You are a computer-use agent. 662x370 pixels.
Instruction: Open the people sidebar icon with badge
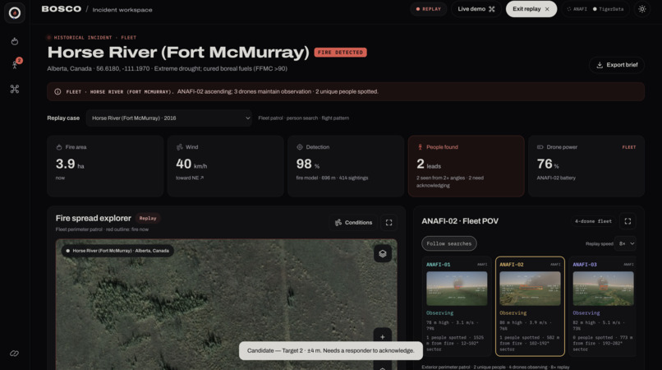pyautogui.click(x=16, y=64)
